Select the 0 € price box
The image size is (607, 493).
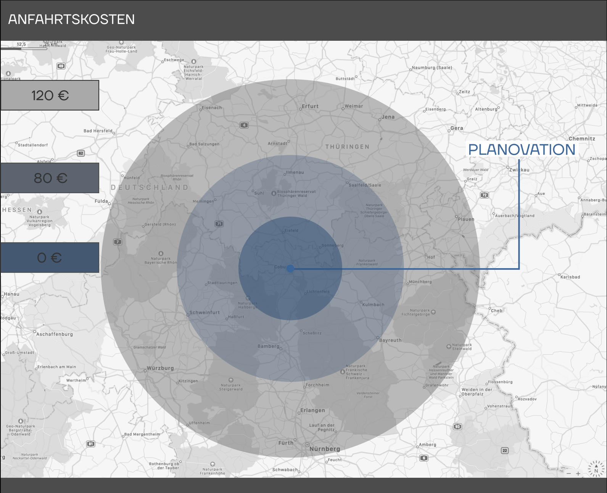pos(50,258)
